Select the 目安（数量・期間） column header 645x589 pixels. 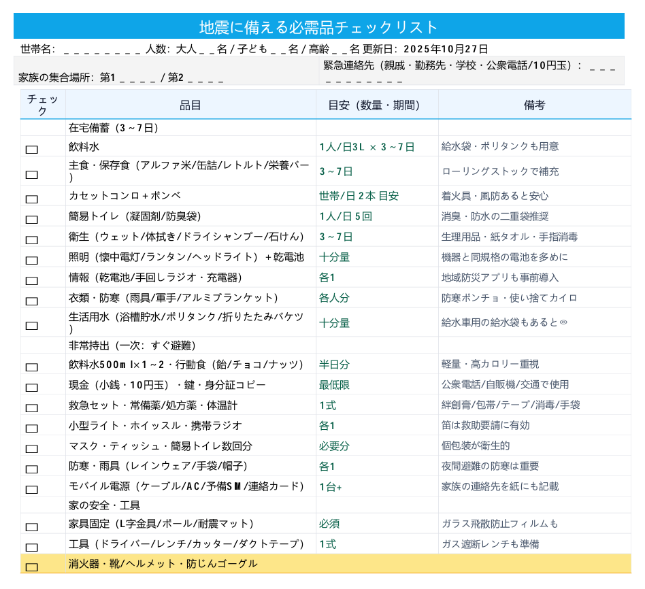tap(377, 105)
